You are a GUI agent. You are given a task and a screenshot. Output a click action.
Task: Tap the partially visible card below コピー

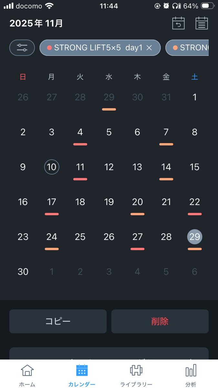[109, 353]
